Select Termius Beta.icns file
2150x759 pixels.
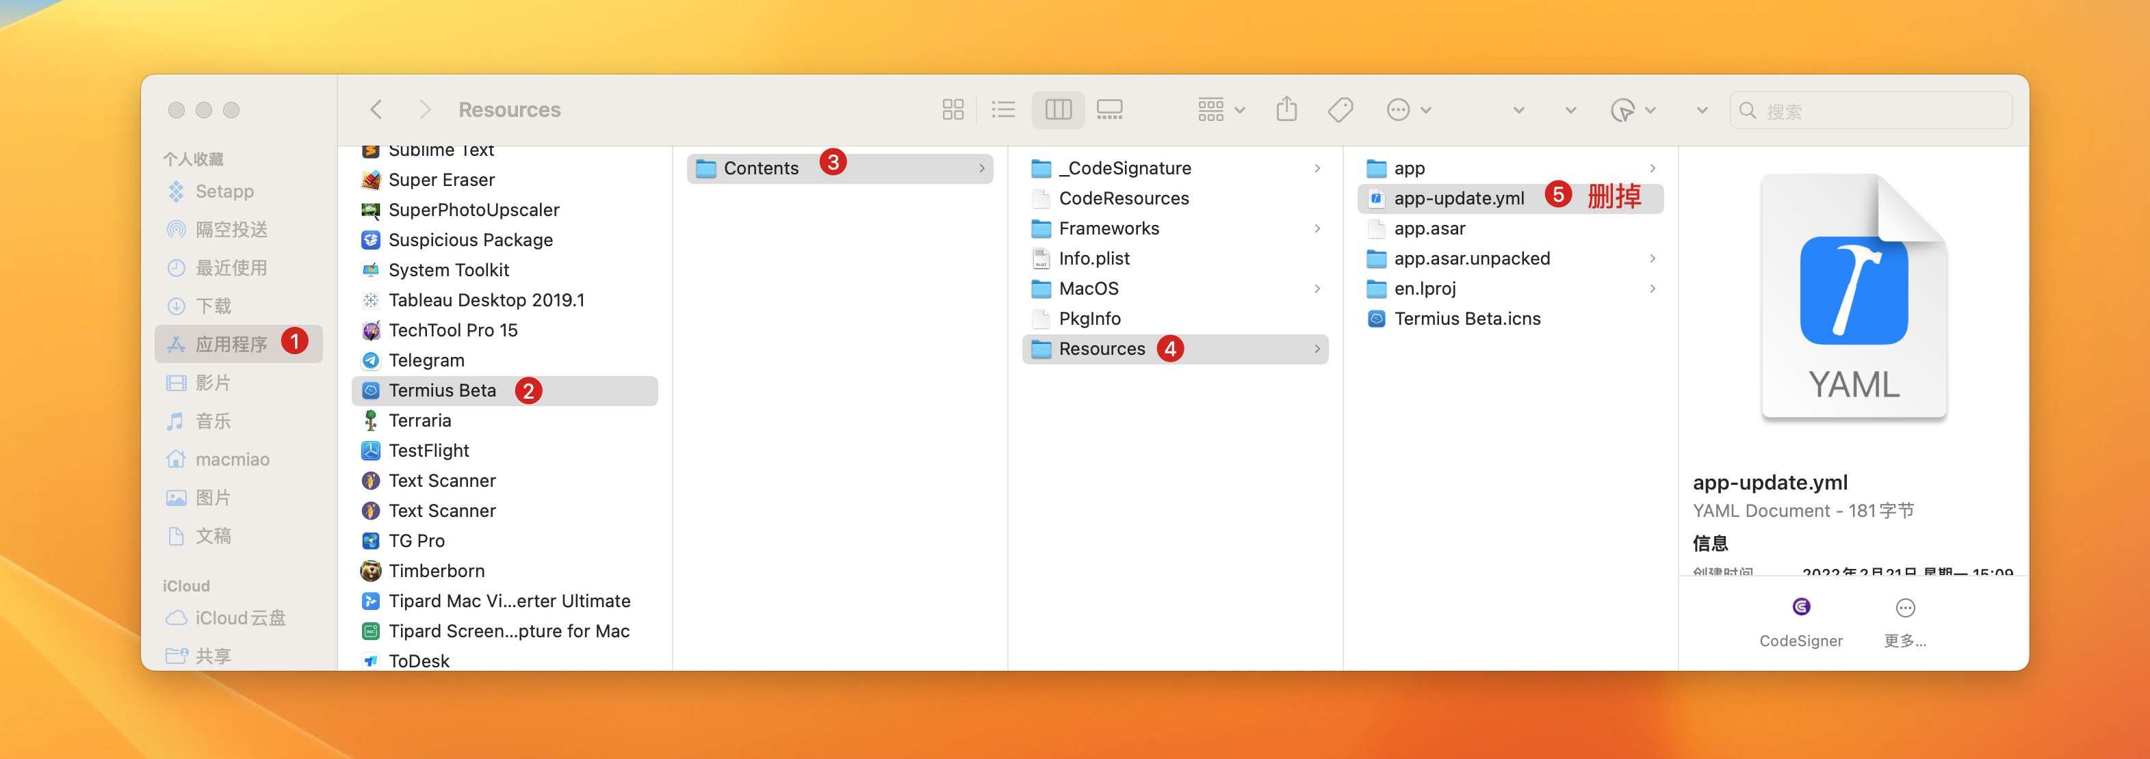[x=1466, y=319]
